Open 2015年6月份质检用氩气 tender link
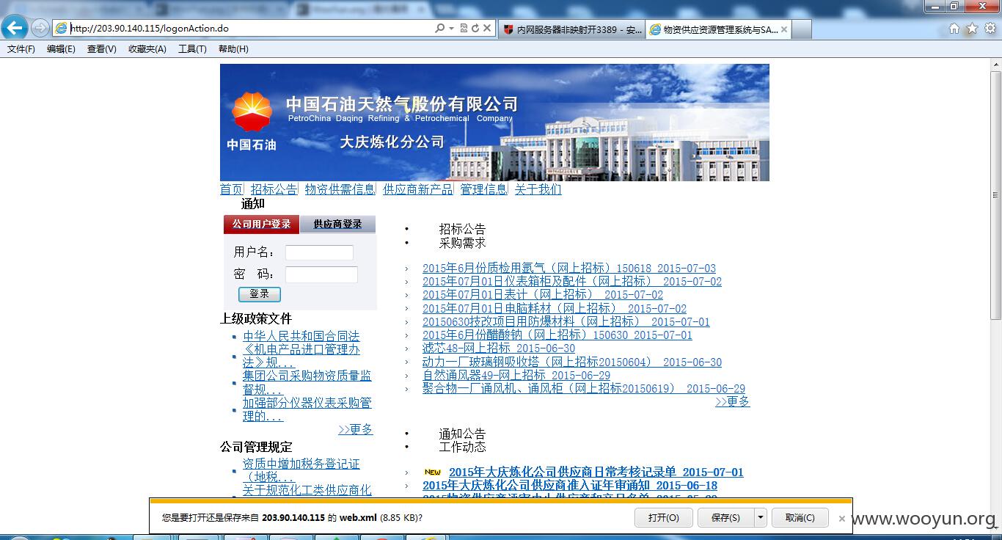 click(x=569, y=269)
